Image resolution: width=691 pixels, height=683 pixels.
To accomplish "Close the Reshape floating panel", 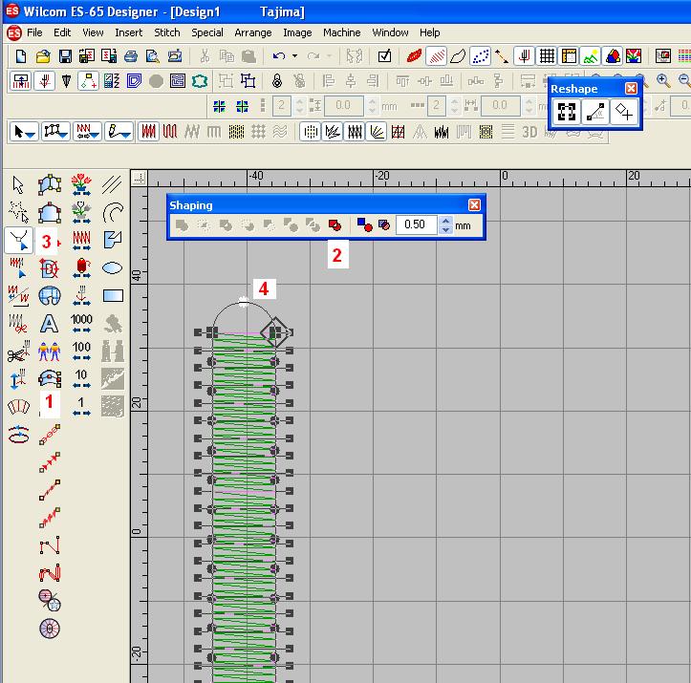I will click(631, 89).
